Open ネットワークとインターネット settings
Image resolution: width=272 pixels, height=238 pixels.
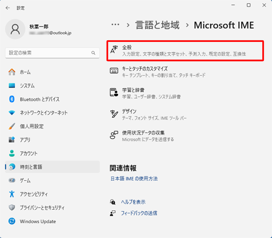pyautogui.click(x=52, y=113)
